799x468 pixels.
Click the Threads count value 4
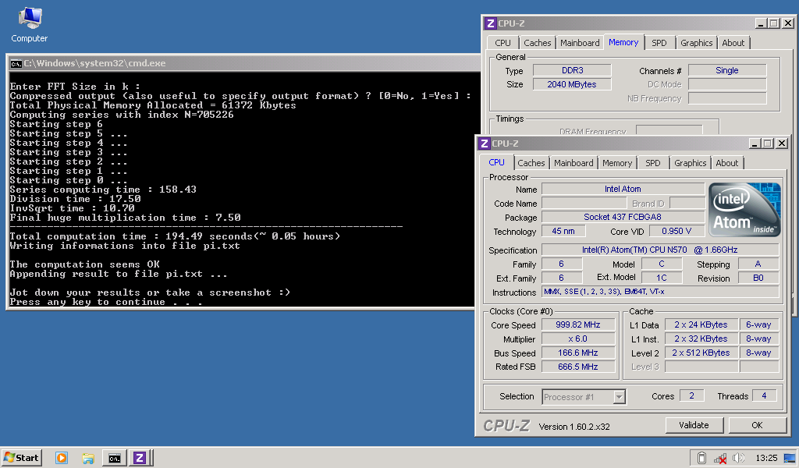764,395
